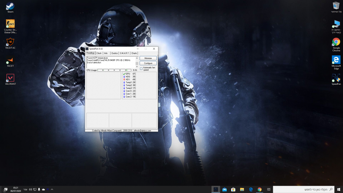Click the blue down arrow next to HD0
Image resolution: width=343 pixels, height=193 pixels.
(124, 77)
